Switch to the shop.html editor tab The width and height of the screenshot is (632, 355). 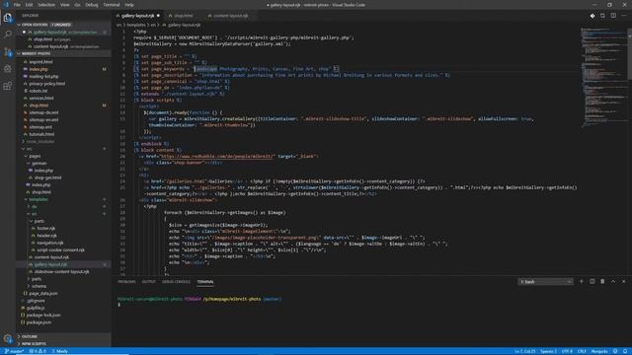[183, 16]
